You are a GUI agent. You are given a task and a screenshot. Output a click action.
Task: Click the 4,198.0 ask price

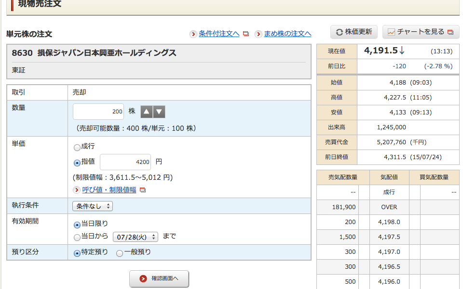coord(389,222)
